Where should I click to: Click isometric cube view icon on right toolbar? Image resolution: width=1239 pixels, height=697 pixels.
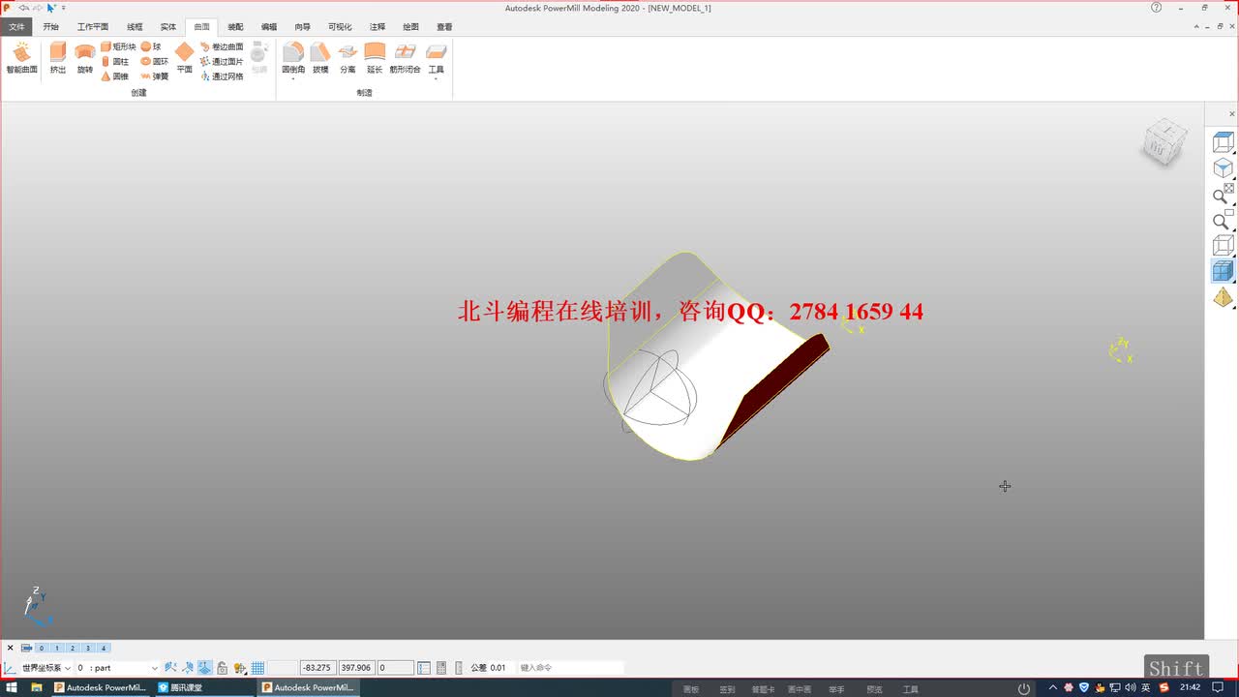tap(1224, 168)
